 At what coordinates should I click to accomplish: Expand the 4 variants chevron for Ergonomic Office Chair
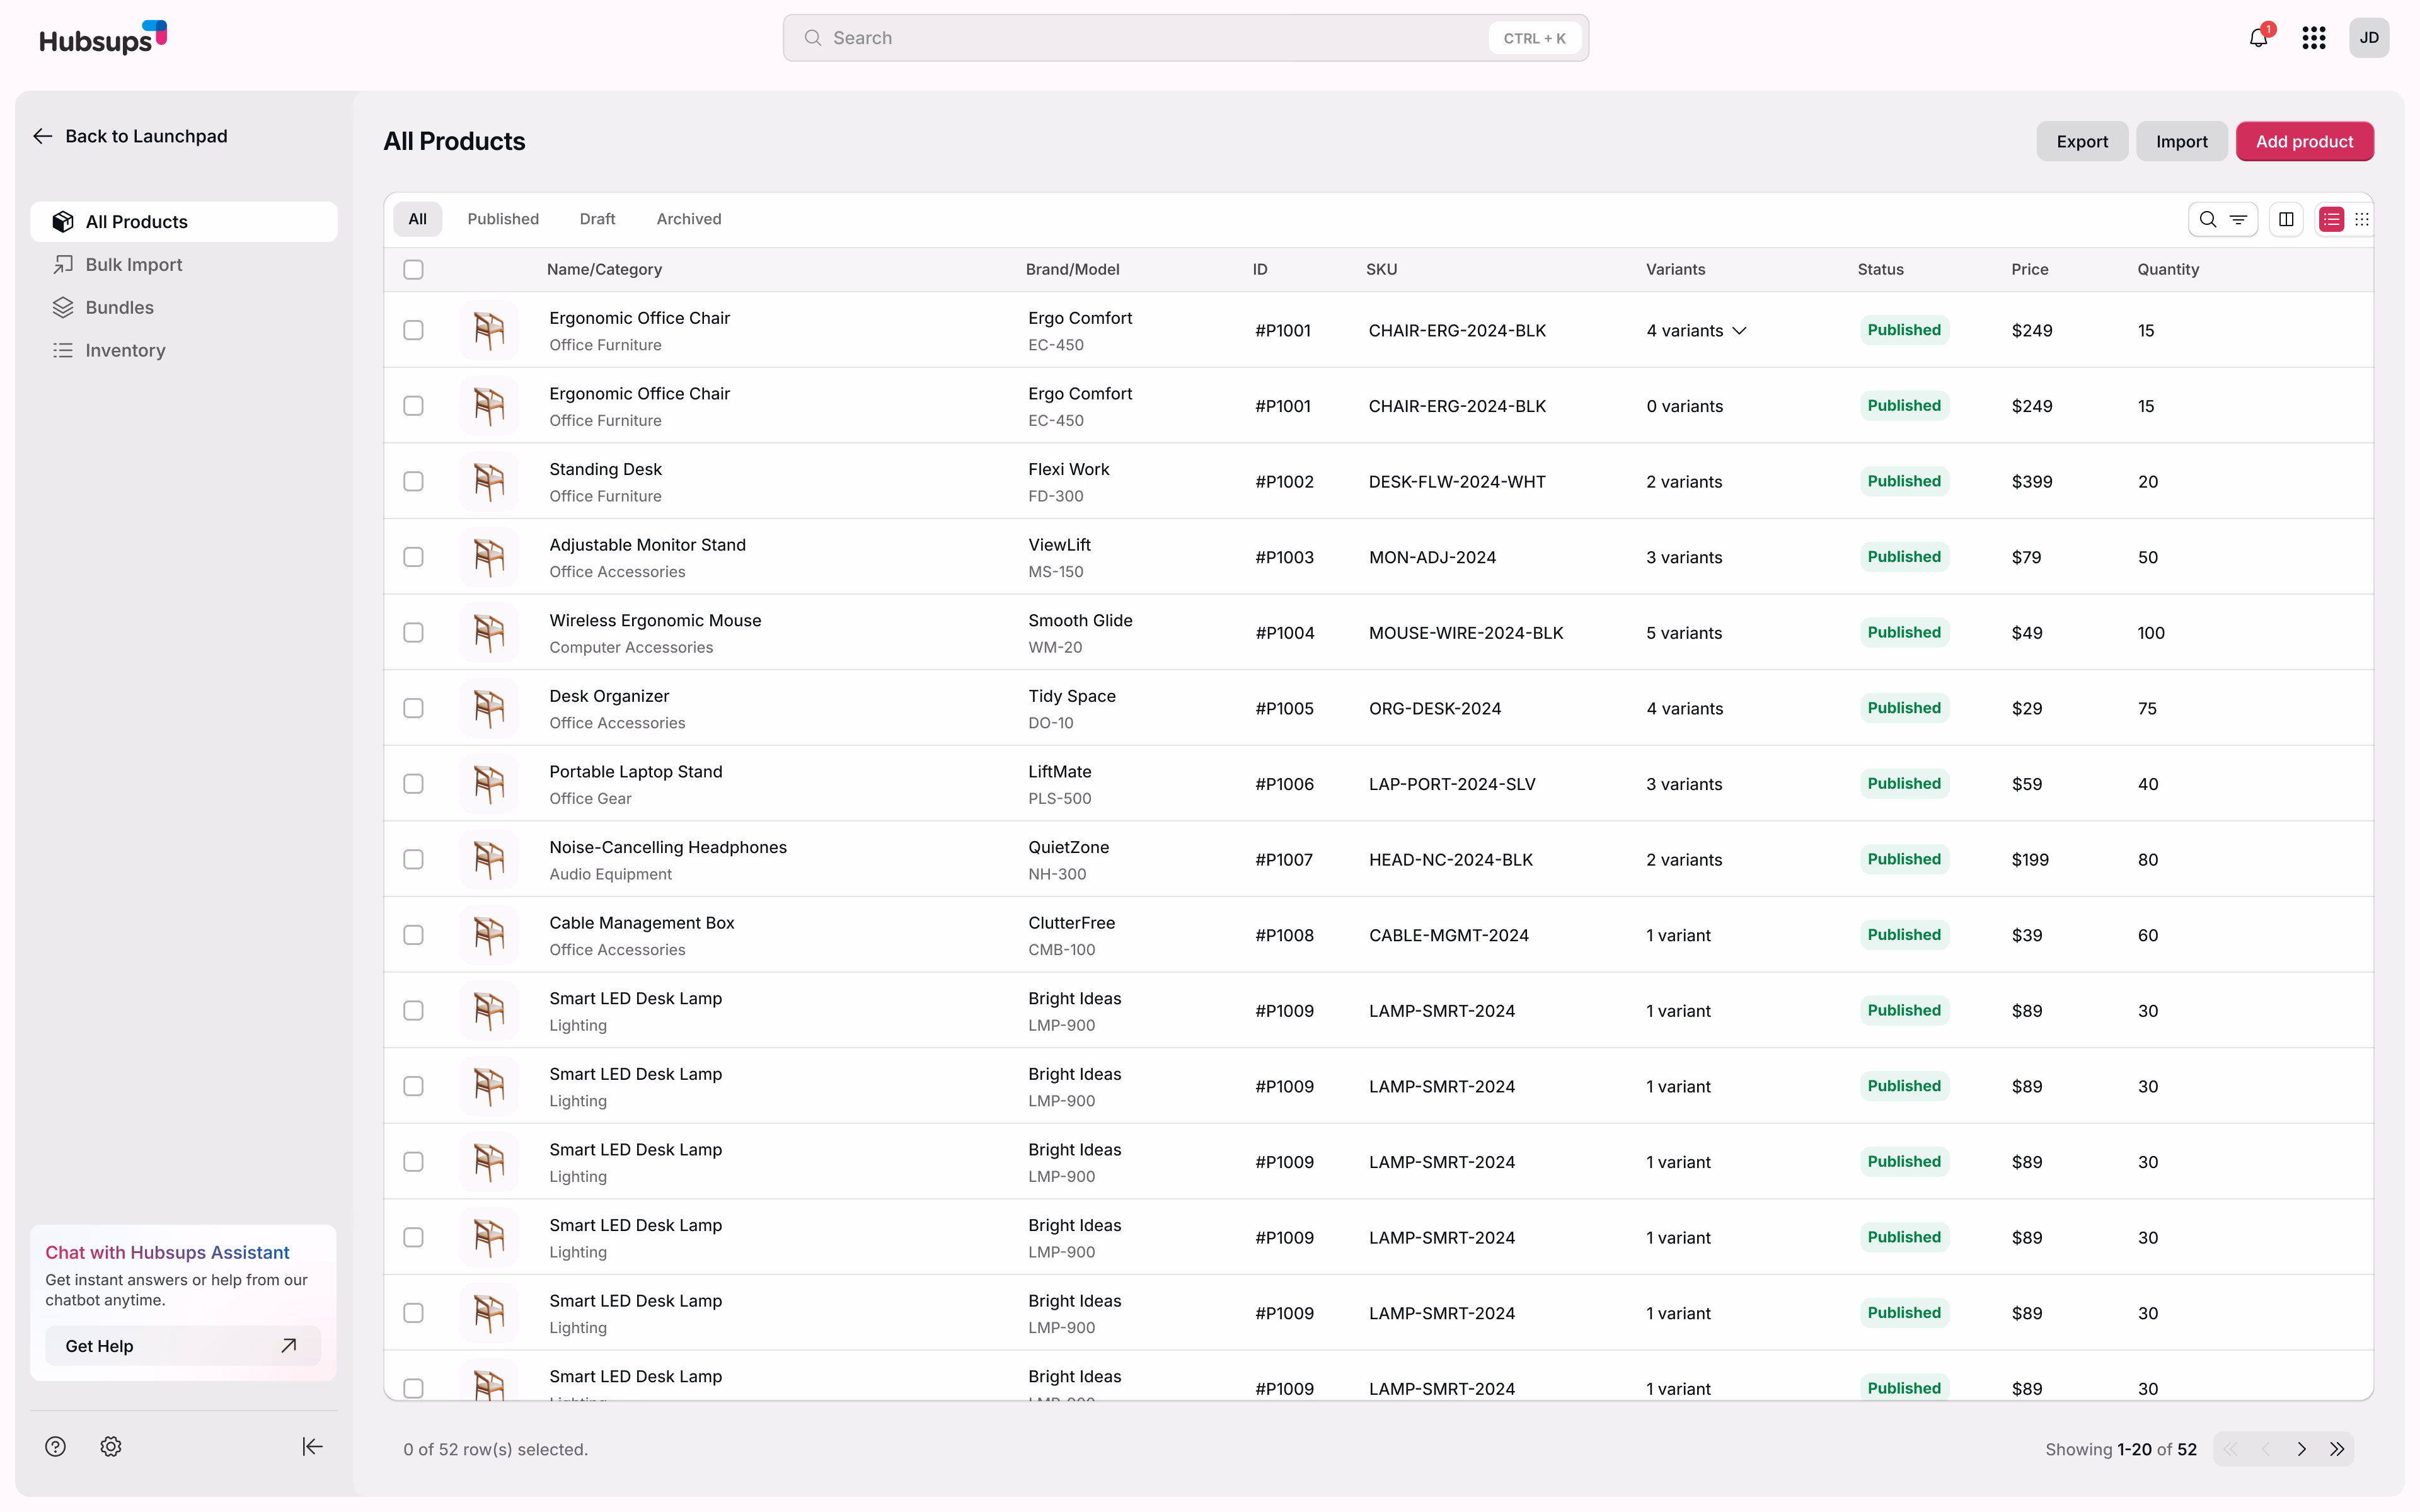[x=1739, y=330]
